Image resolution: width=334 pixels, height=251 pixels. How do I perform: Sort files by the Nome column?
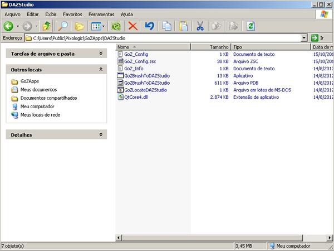click(x=153, y=47)
